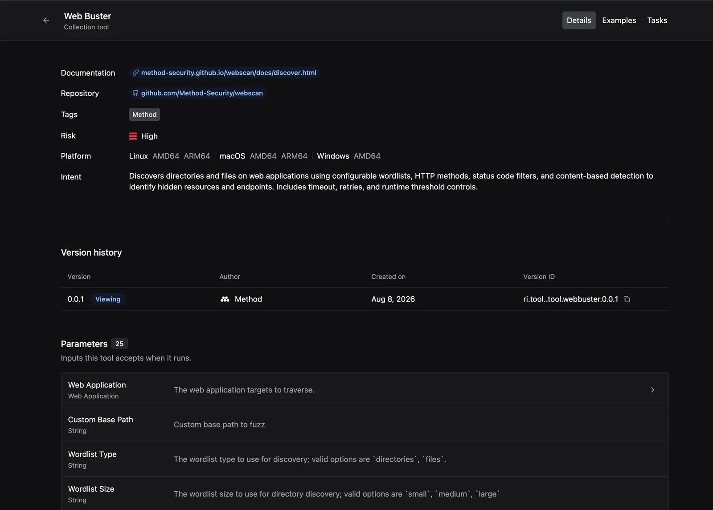Click 'The web application targets to traverse.' description
The image size is (713, 510).
244,390
